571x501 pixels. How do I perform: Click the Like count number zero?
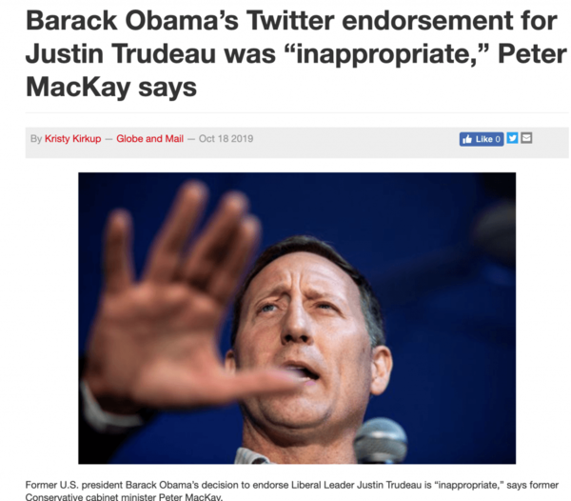(x=498, y=139)
